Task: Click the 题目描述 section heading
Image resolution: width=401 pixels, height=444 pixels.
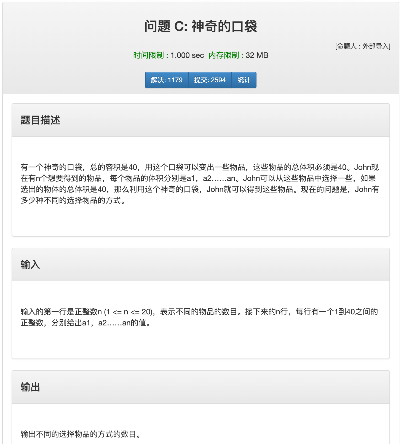Action: (40, 120)
